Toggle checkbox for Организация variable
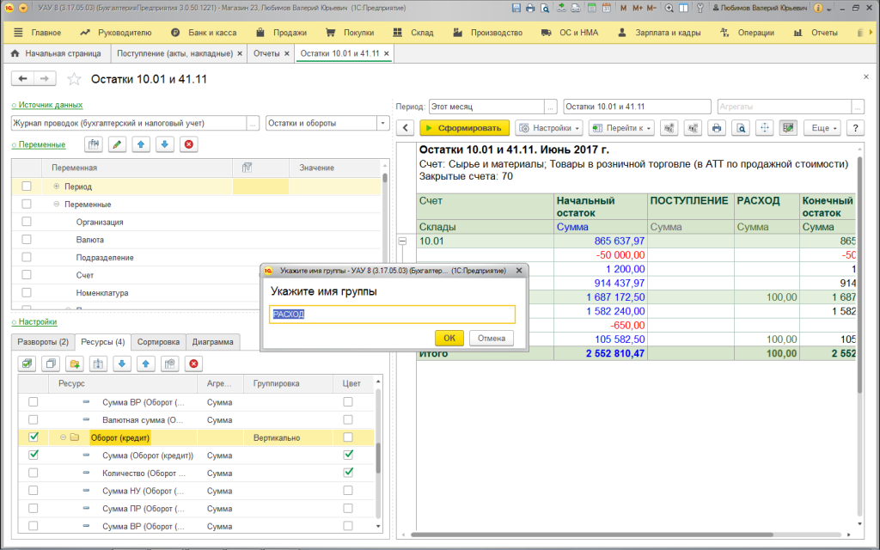The height and width of the screenshot is (550, 880). coord(27,222)
